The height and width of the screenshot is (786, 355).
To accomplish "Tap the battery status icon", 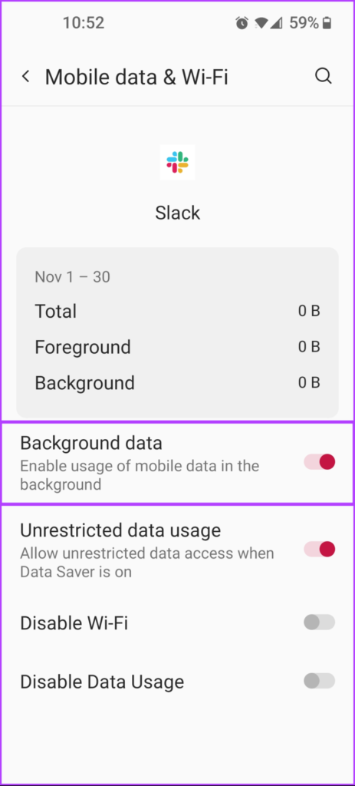I will tap(327, 23).
